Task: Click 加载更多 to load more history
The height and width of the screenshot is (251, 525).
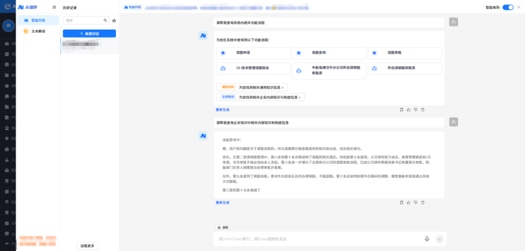Action: [87, 246]
